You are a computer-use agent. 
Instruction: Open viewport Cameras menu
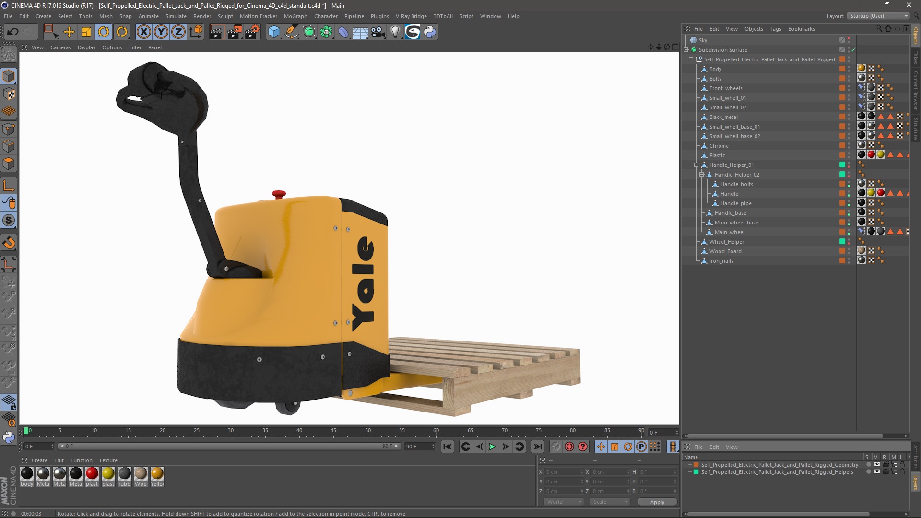pyautogui.click(x=60, y=47)
